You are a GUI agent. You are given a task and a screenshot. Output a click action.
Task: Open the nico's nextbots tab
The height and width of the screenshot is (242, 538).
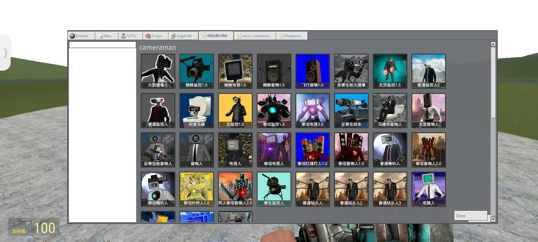pyautogui.click(x=255, y=36)
